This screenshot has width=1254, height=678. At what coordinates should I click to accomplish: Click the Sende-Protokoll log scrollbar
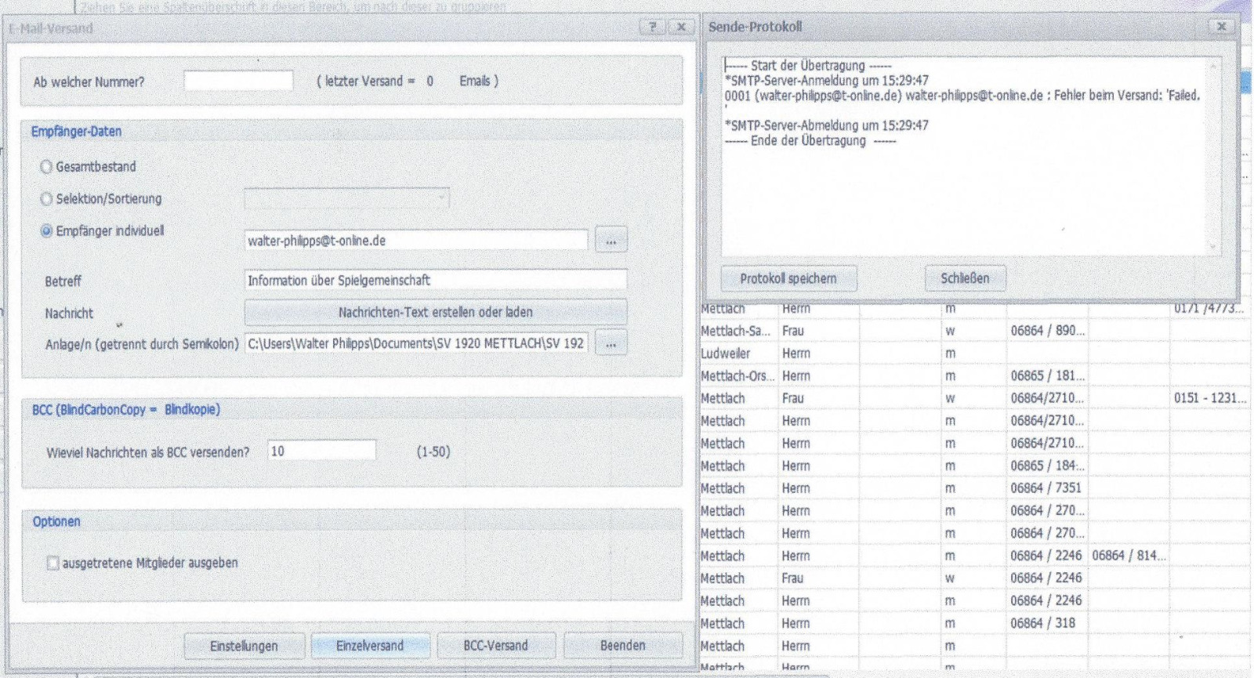coord(1214,157)
